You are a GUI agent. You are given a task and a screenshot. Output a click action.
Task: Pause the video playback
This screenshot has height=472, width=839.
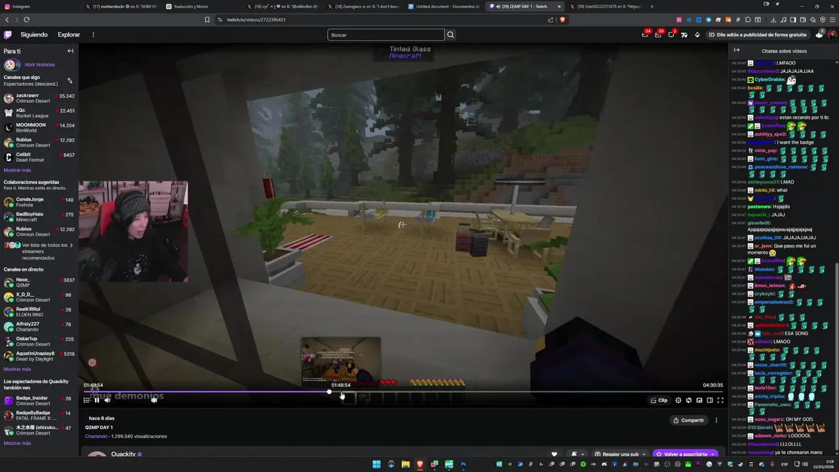pos(97,400)
